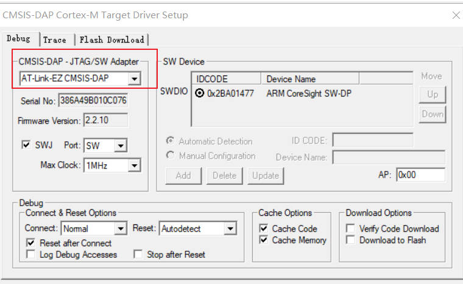Toggle the Cache Code checkbox

coord(263,229)
